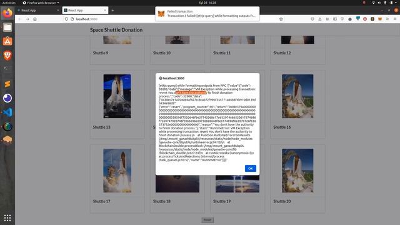Open the browser home page

tap(35, 19)
